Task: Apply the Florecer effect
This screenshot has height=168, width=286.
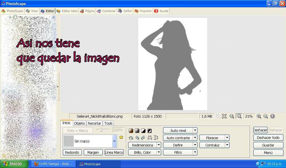Action: [212, 138]
